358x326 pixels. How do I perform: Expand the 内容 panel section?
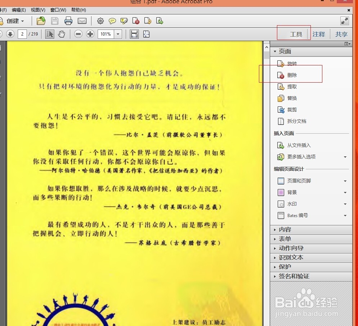(311, 230)
